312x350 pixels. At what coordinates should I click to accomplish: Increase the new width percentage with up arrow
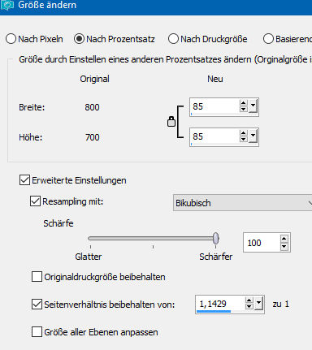243,103
